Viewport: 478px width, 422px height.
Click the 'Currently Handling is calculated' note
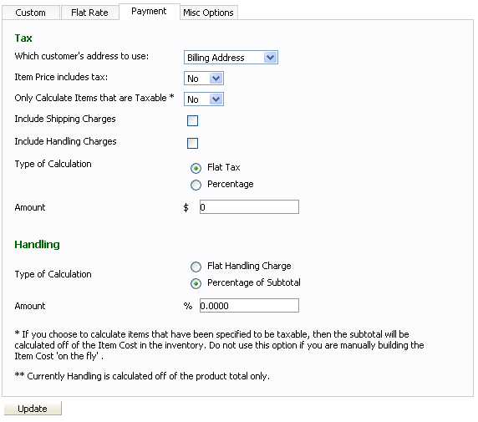click(x=142, y=376)
